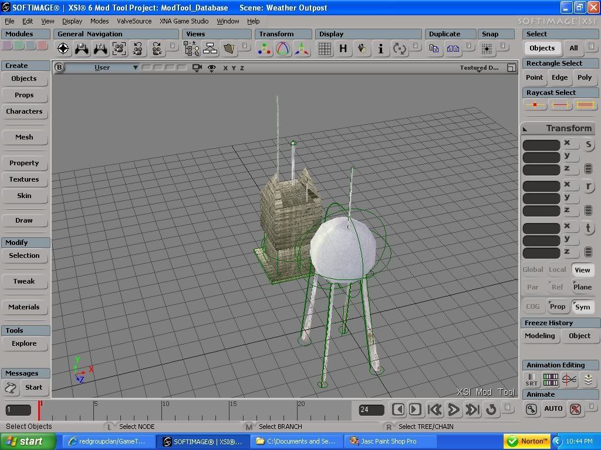The height and width of the screenshot is (450, 601).
Task: Open the schematic view icon in Views
Action: 210,49
